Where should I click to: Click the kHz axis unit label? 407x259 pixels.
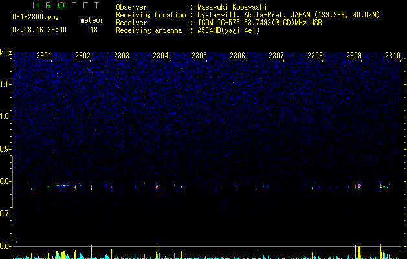(x=6, y=52)
